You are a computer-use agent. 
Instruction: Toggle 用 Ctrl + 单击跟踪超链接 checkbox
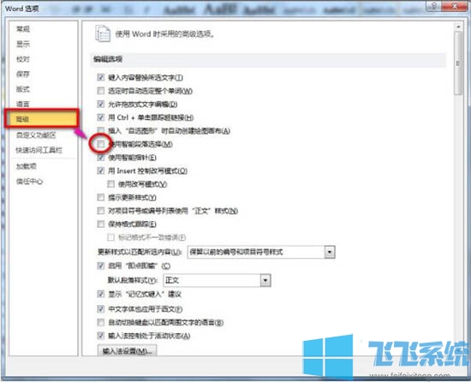pyautogui.click(x=101, y=117)
